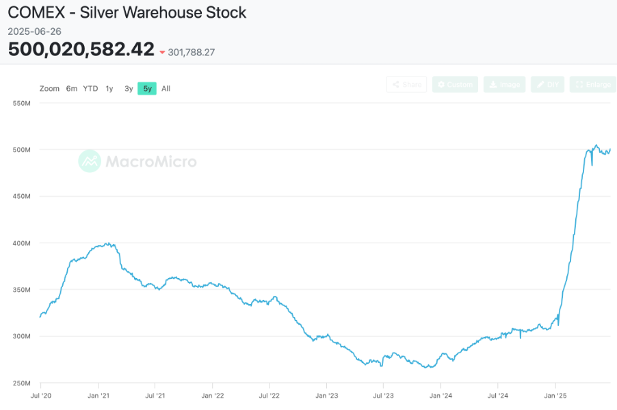Click the '400M' y-axis label
Screen dimensions: 617x410
[22, 243]
